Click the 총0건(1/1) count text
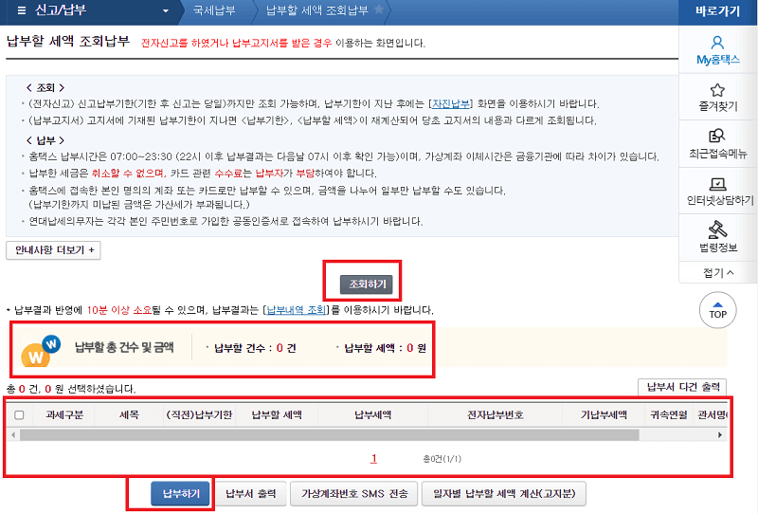 pos(442,459)
